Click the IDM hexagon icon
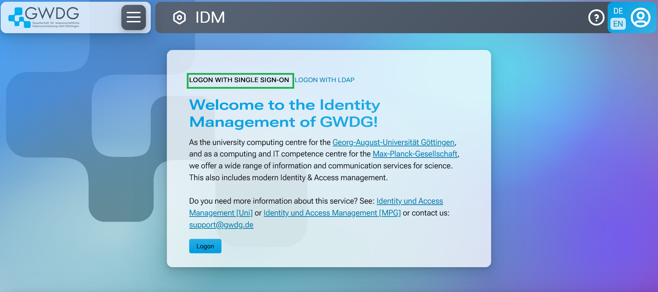Image resolution: width=658 pixels, height=292 pixels. [179, 17]
